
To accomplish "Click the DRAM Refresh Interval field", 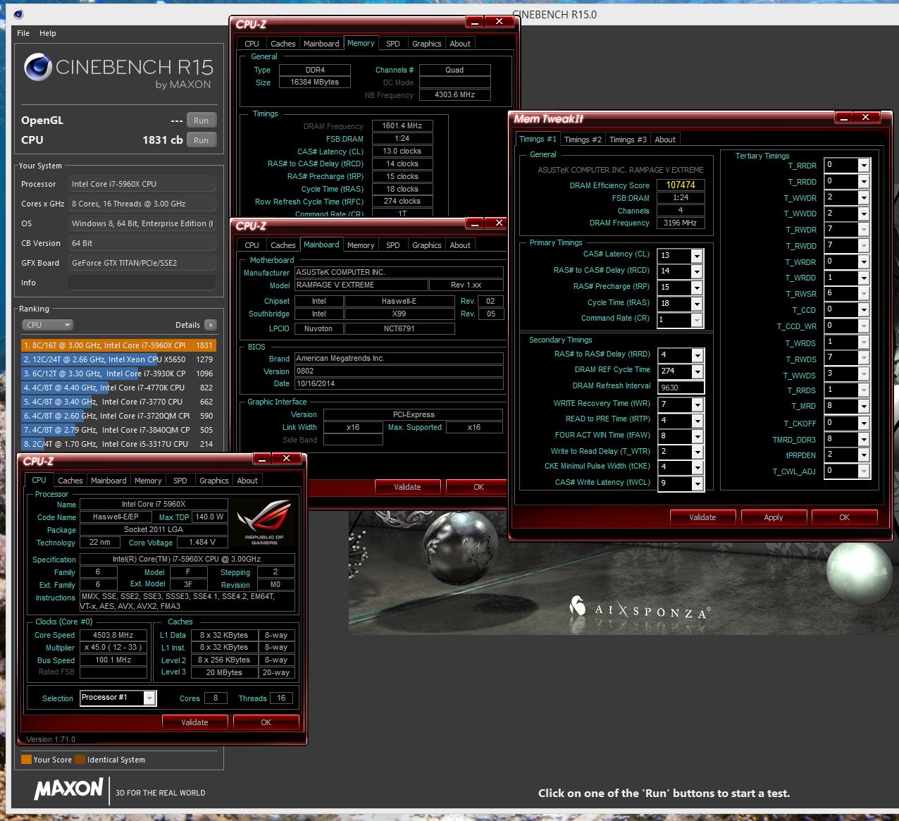I will coord(681,388).
